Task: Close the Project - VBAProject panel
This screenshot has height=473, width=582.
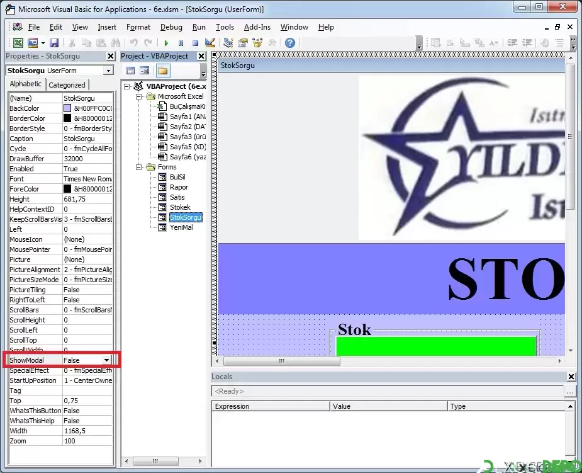Action: (201, 56)
